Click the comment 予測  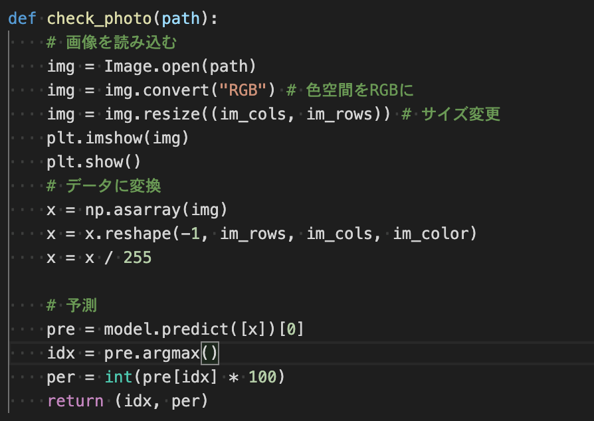coord(72,305)
